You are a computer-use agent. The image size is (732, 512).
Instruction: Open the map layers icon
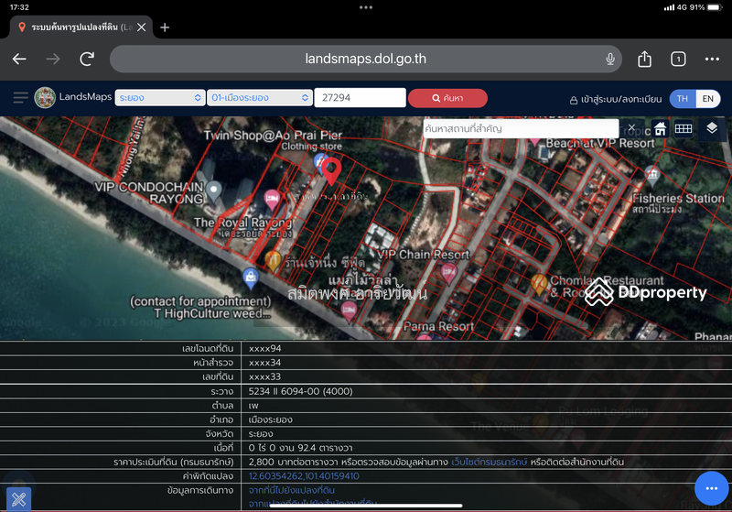(712, 128)
